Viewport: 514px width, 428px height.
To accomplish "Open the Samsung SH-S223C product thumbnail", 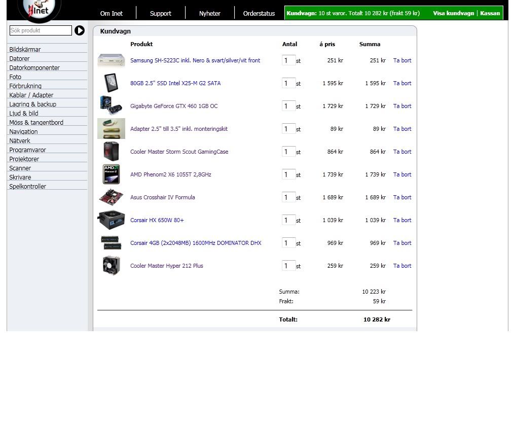I will click(111, 60).
